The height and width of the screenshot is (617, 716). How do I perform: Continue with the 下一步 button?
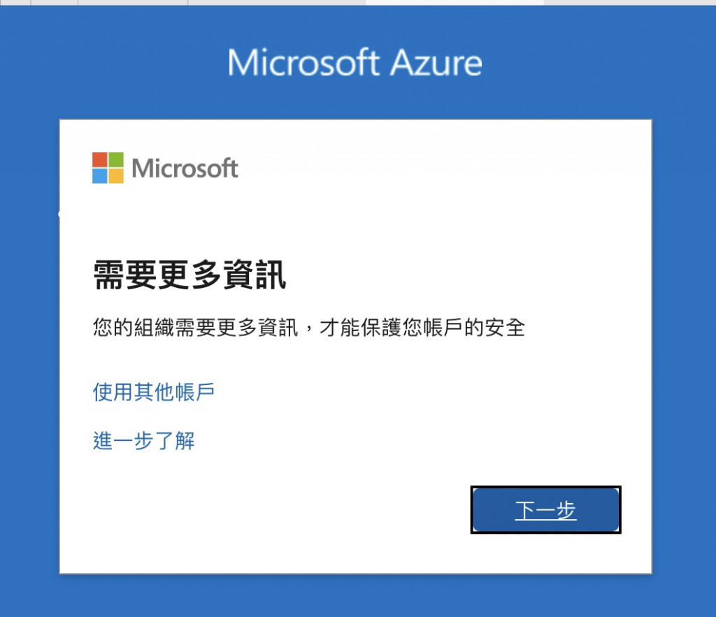[545, 510]
